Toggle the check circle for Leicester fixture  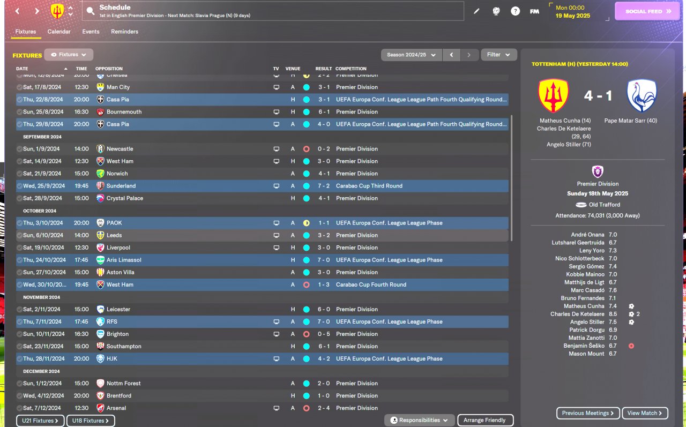tap(19, 309)
